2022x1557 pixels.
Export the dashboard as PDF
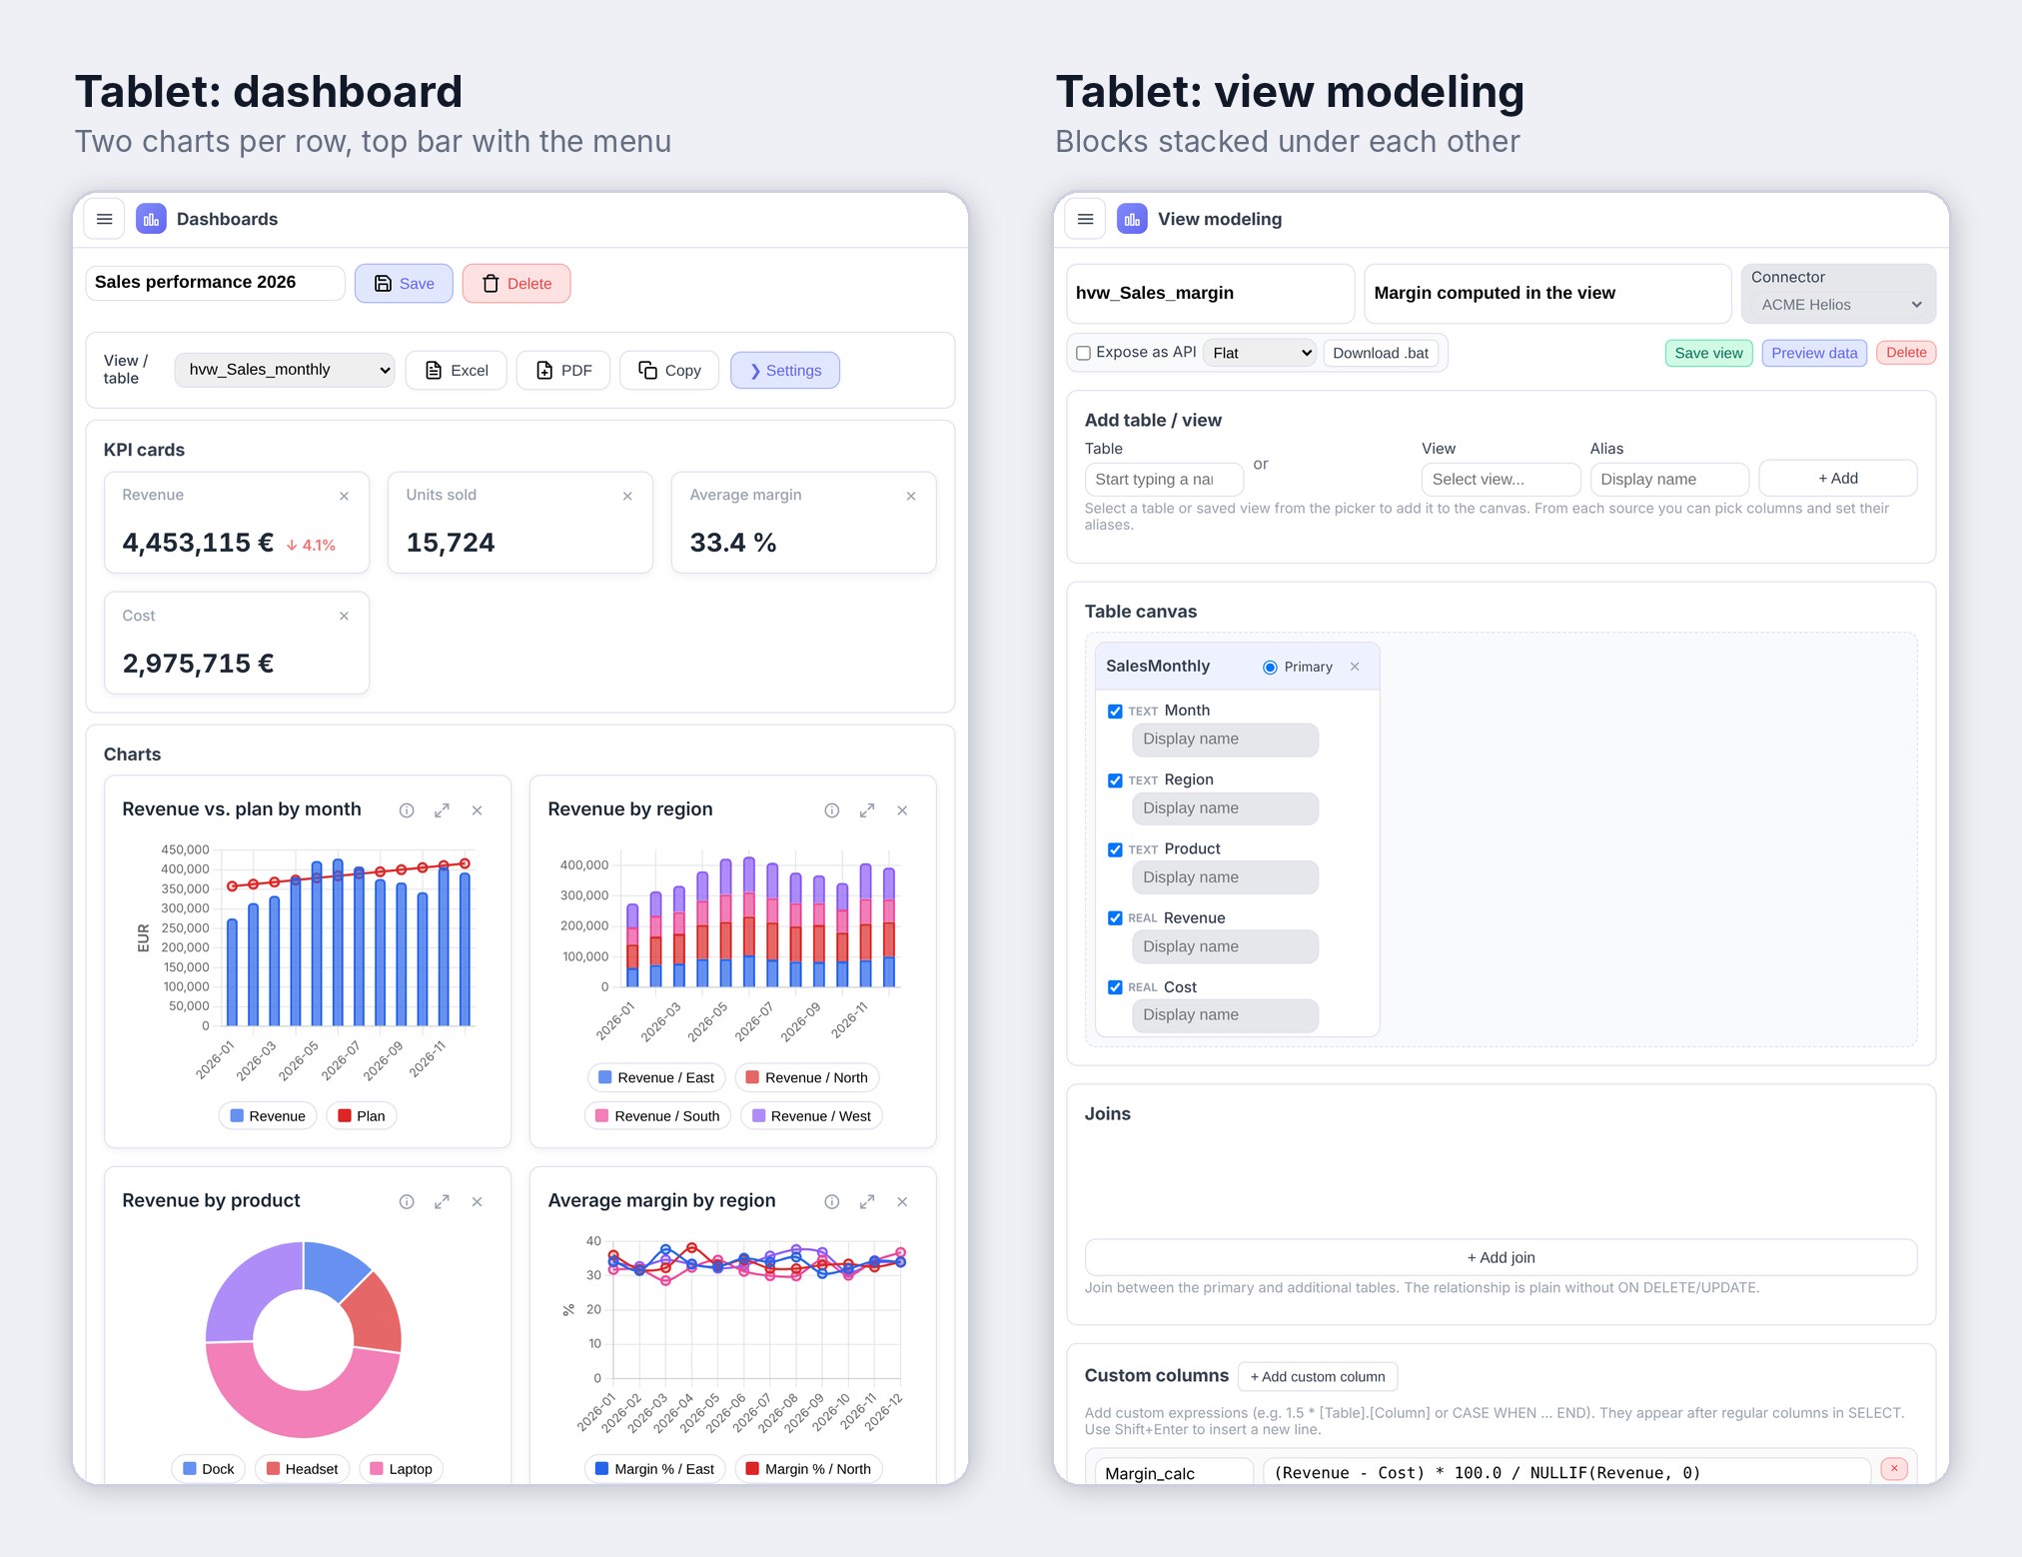[563, 371]
